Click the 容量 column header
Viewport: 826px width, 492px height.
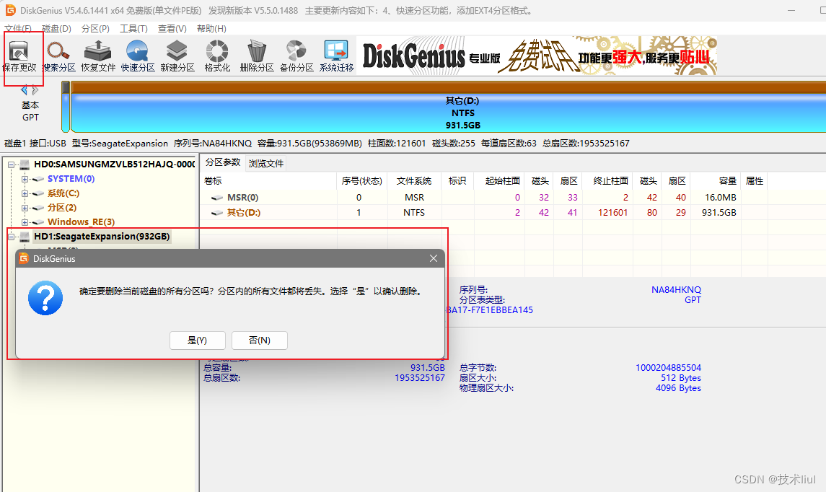click(716, 180)
